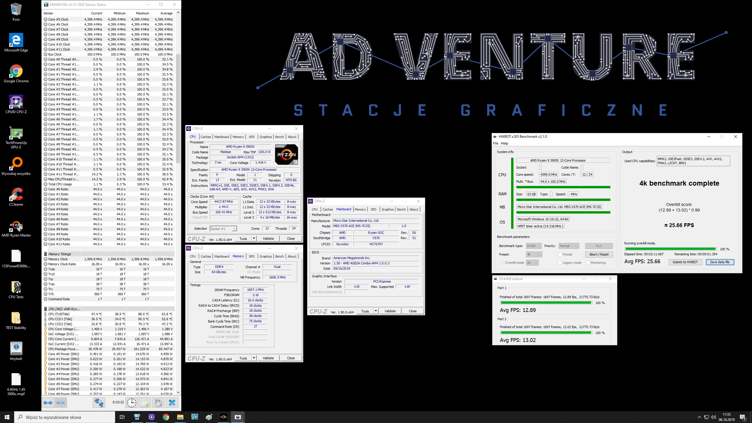Open the CPU Tests desktop folder

point(16,289)
